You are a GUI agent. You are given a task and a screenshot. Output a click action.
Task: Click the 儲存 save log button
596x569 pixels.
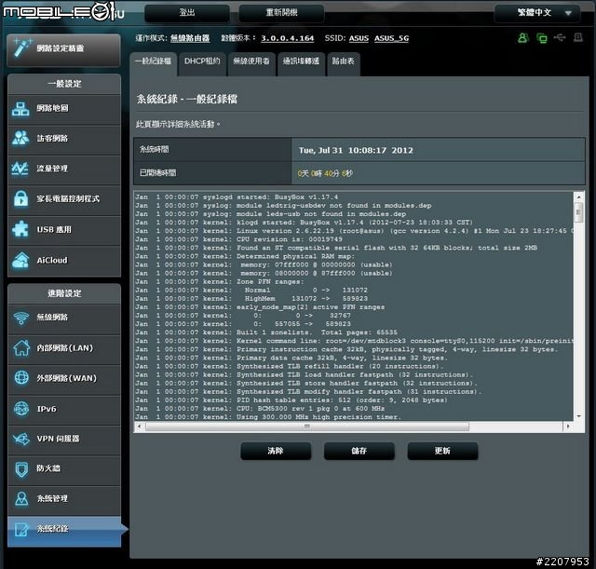click(359, 451)
